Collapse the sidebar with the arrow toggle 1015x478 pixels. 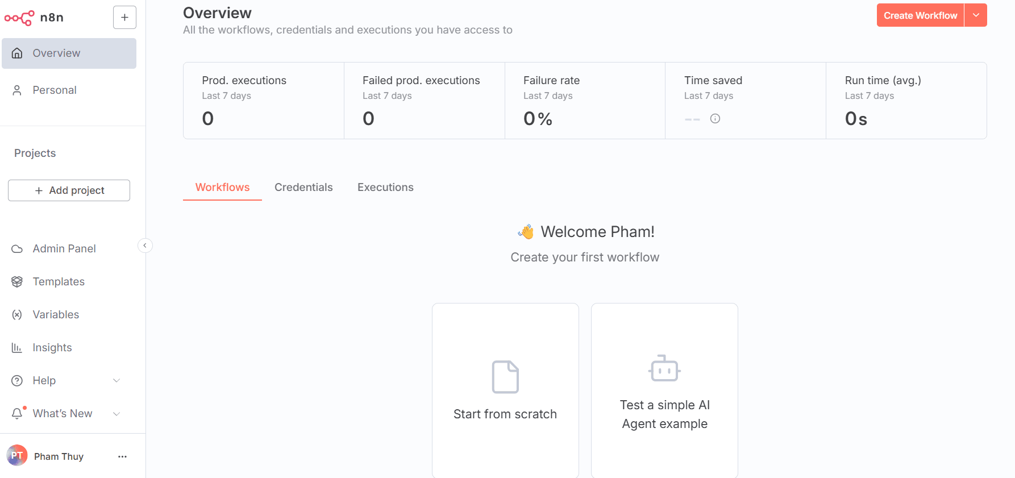tap(145, 246)
